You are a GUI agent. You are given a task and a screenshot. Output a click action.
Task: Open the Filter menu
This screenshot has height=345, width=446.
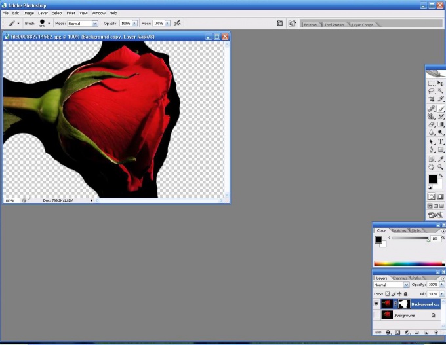[71, 13]
